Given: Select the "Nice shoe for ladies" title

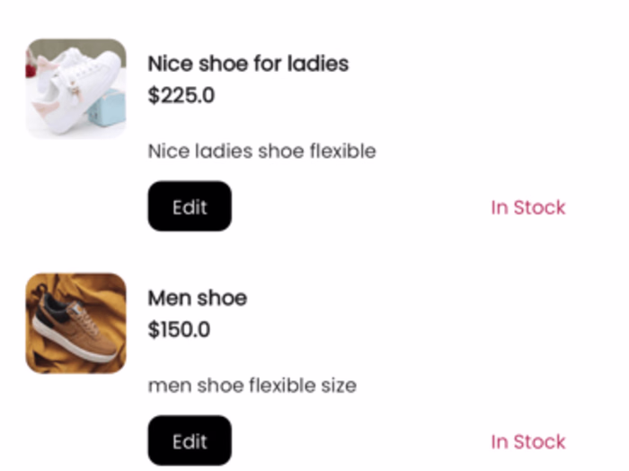Looking at the screenshot, I should [x=248, y=64].
